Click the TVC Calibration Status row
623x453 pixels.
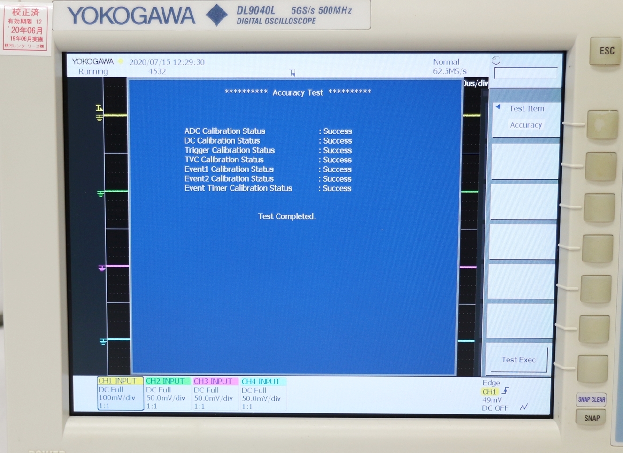[x=268, y=160]
